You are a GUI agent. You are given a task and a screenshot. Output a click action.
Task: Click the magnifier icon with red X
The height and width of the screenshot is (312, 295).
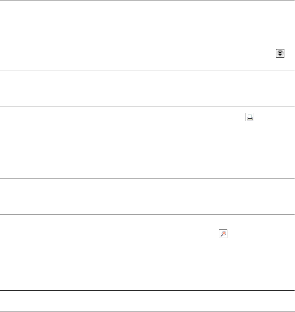click(223, 234)
